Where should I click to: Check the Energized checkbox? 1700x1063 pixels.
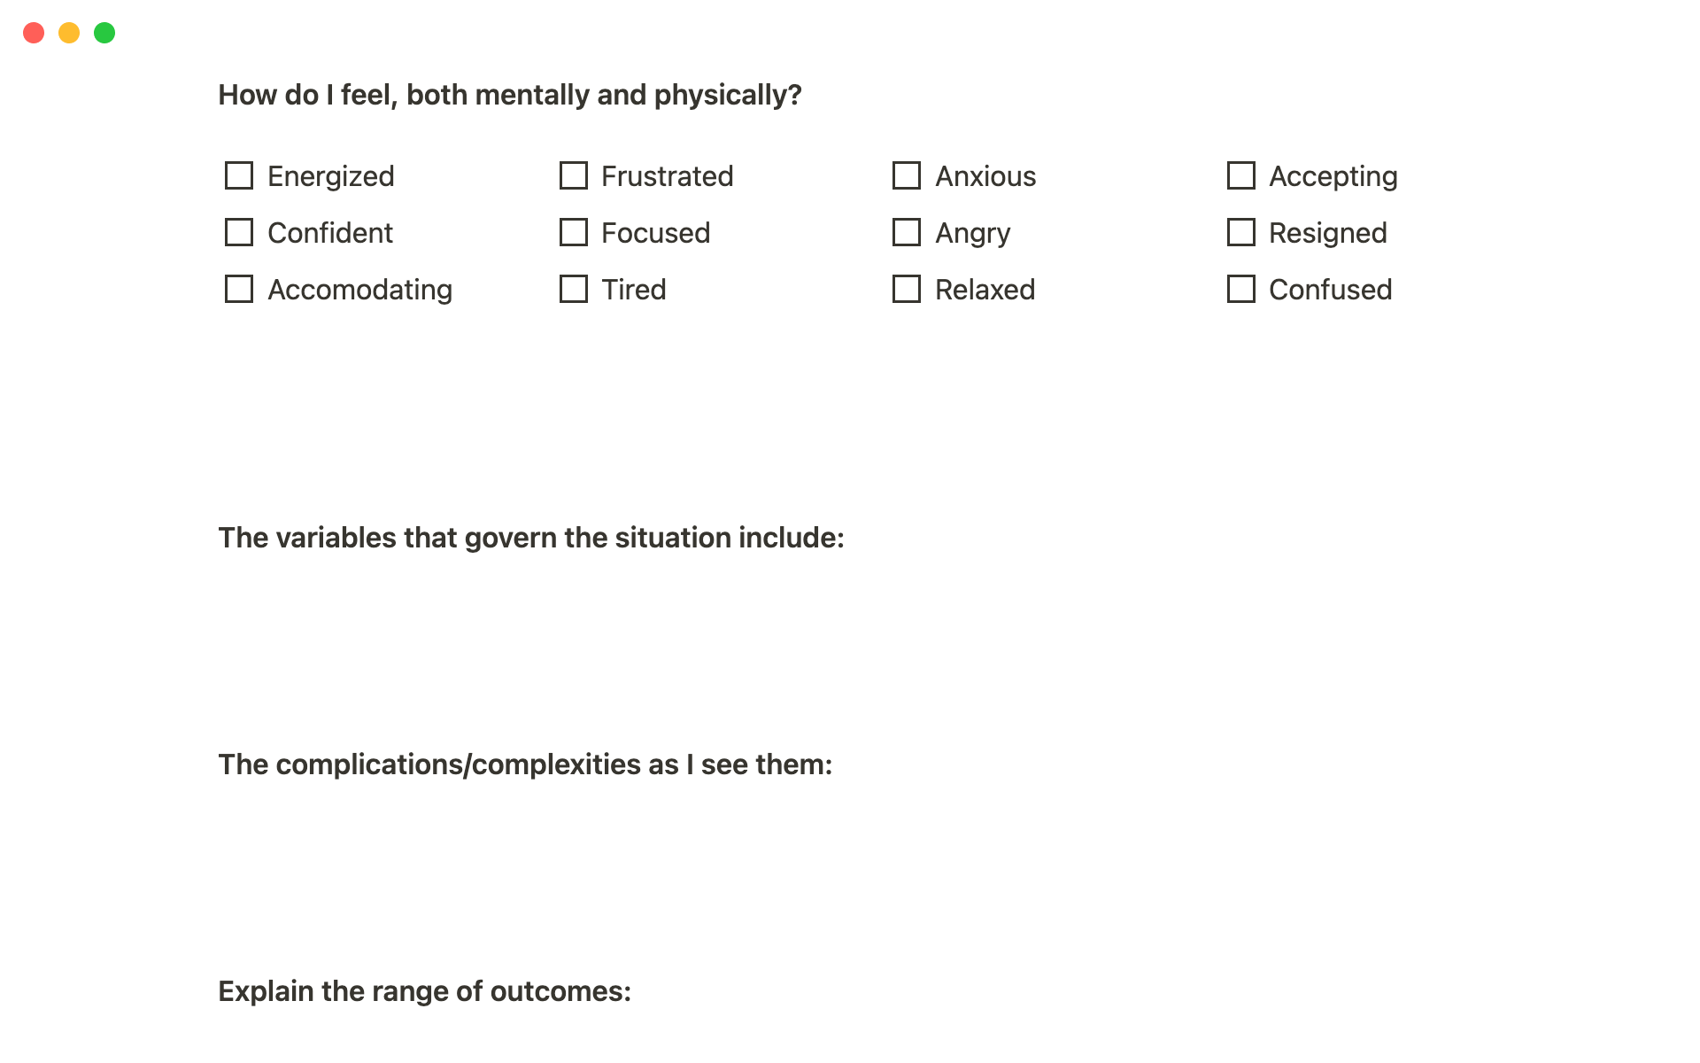239,175
